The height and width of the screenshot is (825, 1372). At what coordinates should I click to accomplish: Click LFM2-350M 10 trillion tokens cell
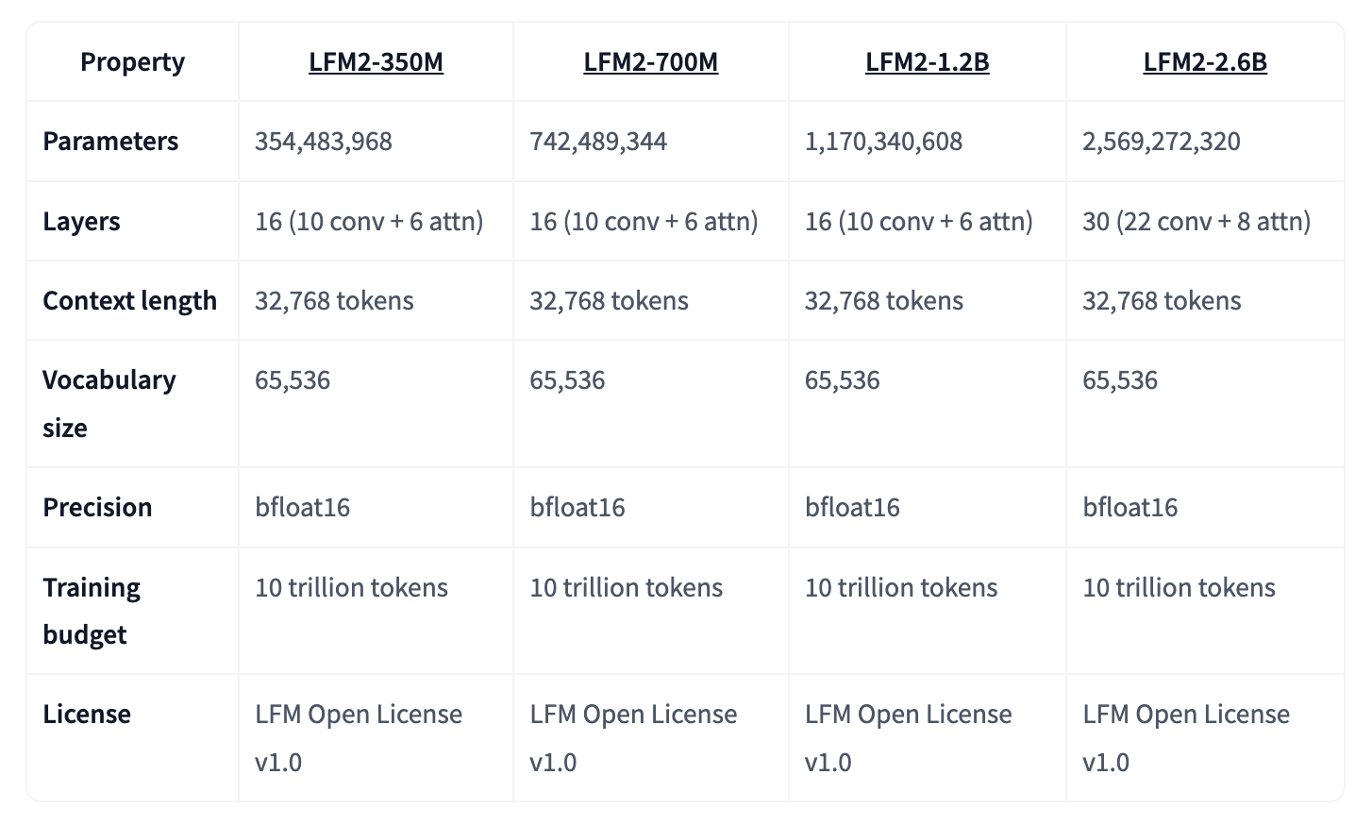[x=351, y=588]
